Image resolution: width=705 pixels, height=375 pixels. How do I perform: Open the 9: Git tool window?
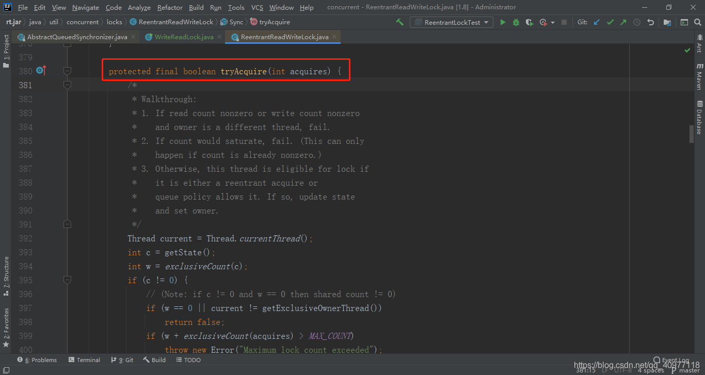pos(122,360)
